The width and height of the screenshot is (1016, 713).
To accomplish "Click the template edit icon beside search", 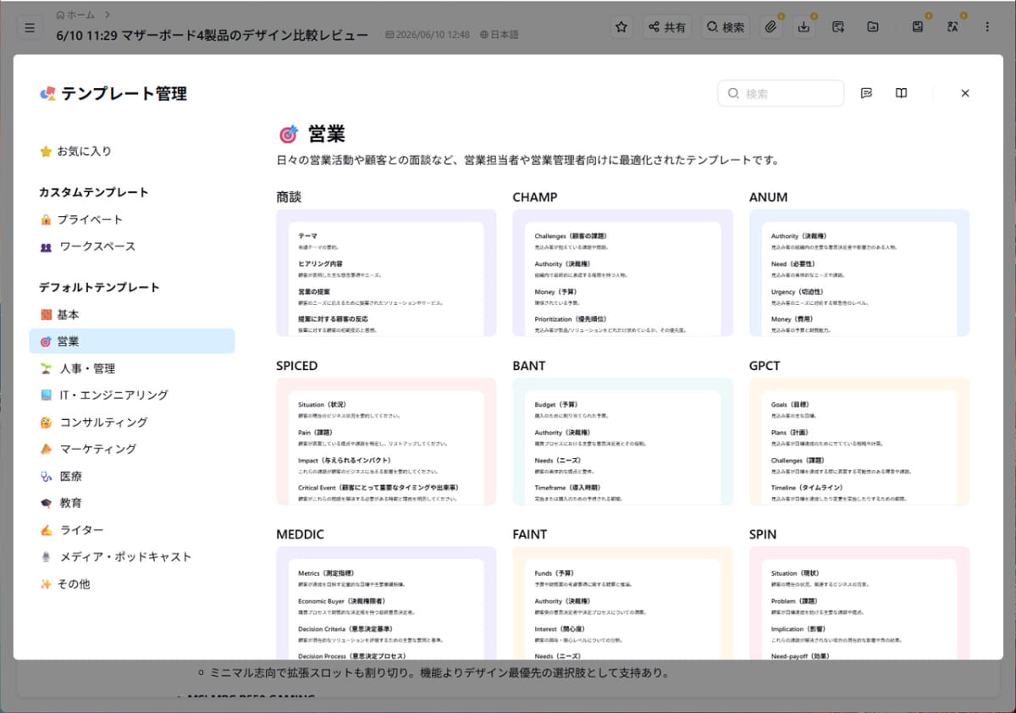I will [x=866, y=93].
